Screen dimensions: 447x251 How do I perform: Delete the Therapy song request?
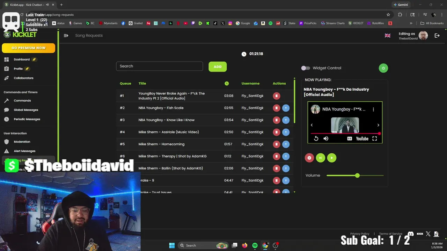point(276,156)
